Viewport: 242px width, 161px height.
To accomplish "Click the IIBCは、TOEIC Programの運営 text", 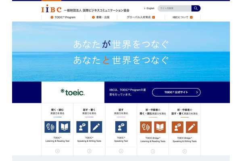I will point(127,92).
